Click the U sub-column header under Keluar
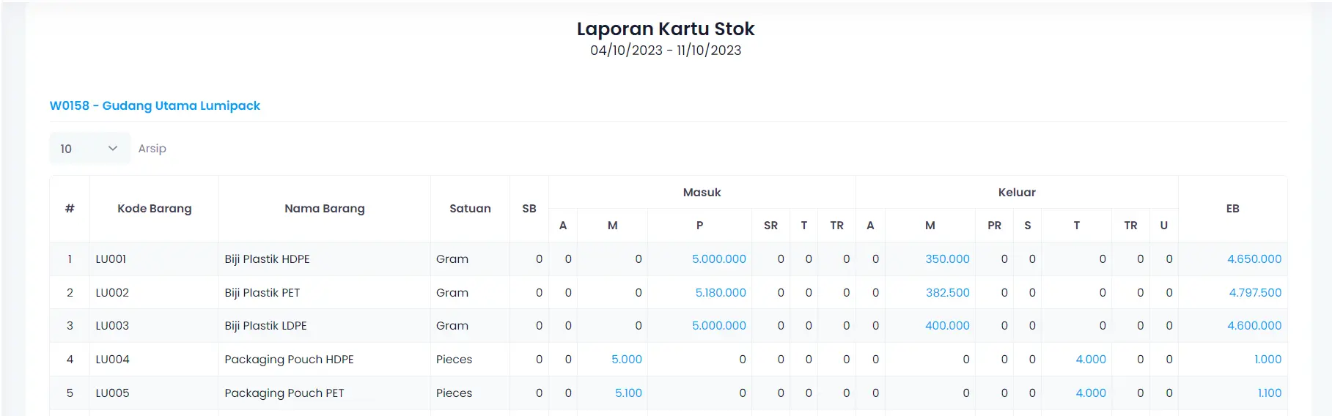Viewport: 1332px width, 416px height. [1163, 226]
